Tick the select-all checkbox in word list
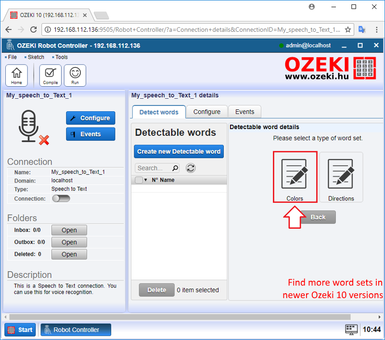385x340 pixels. pos(139,180)
